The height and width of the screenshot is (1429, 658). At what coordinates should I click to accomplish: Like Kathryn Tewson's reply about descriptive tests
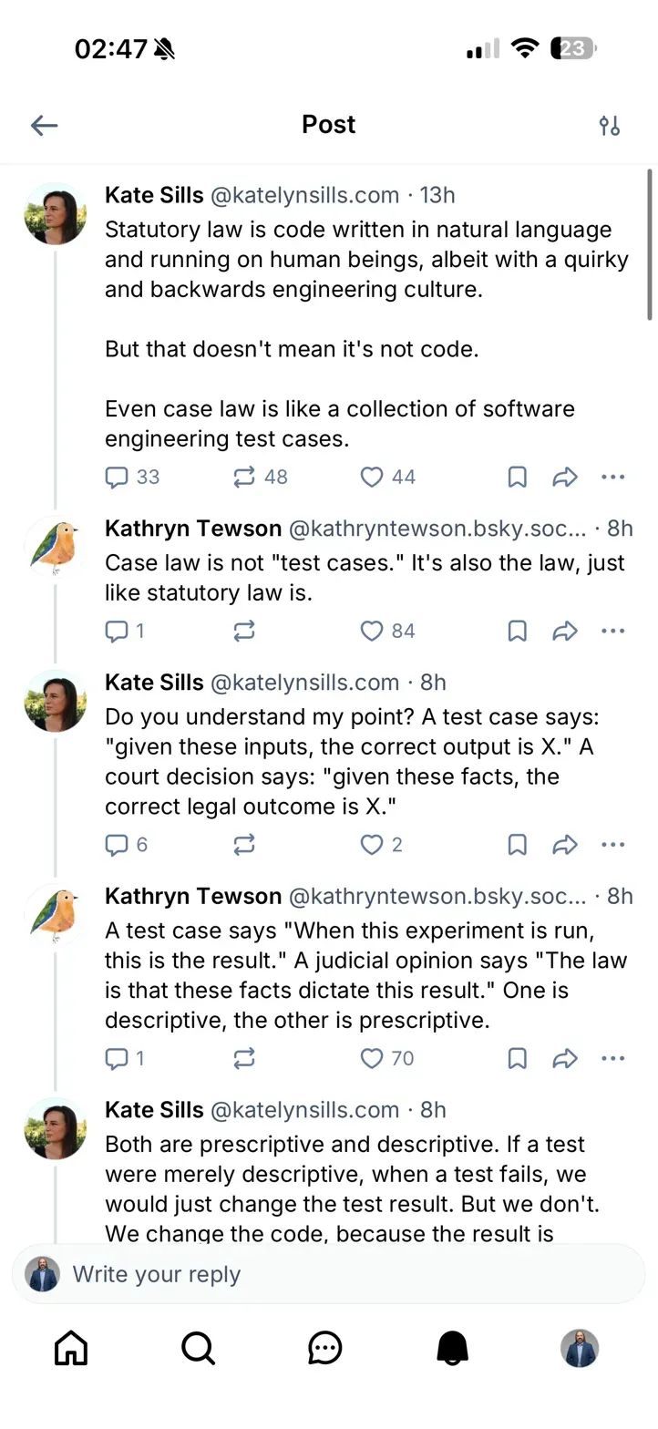372,1059
